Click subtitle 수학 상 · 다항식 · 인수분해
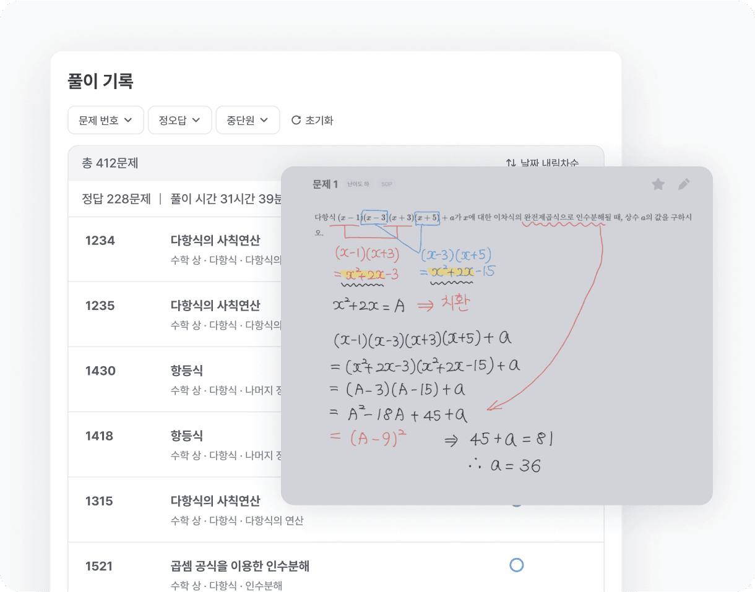Screen dimensions: 755x592 pos(226,585)
